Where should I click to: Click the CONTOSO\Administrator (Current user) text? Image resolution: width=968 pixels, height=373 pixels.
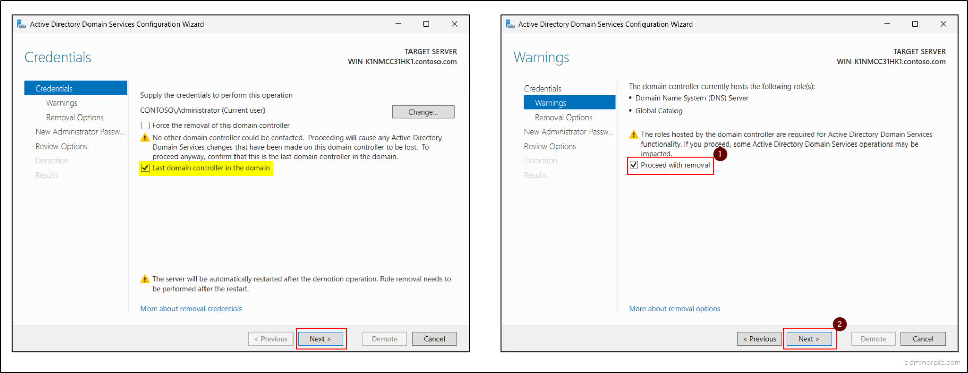203,110
